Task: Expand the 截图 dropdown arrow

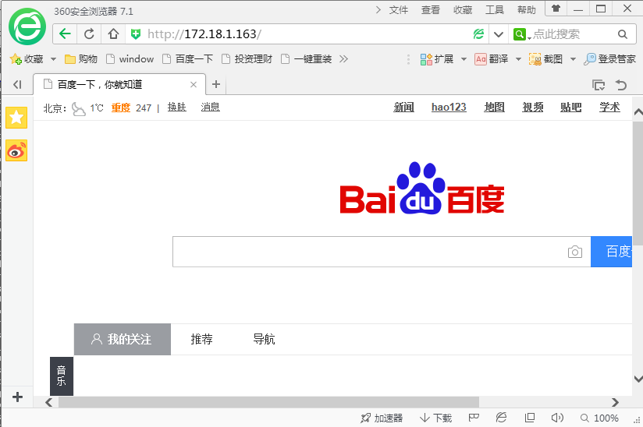Action: pyautogui.click(x=574, y=59)
